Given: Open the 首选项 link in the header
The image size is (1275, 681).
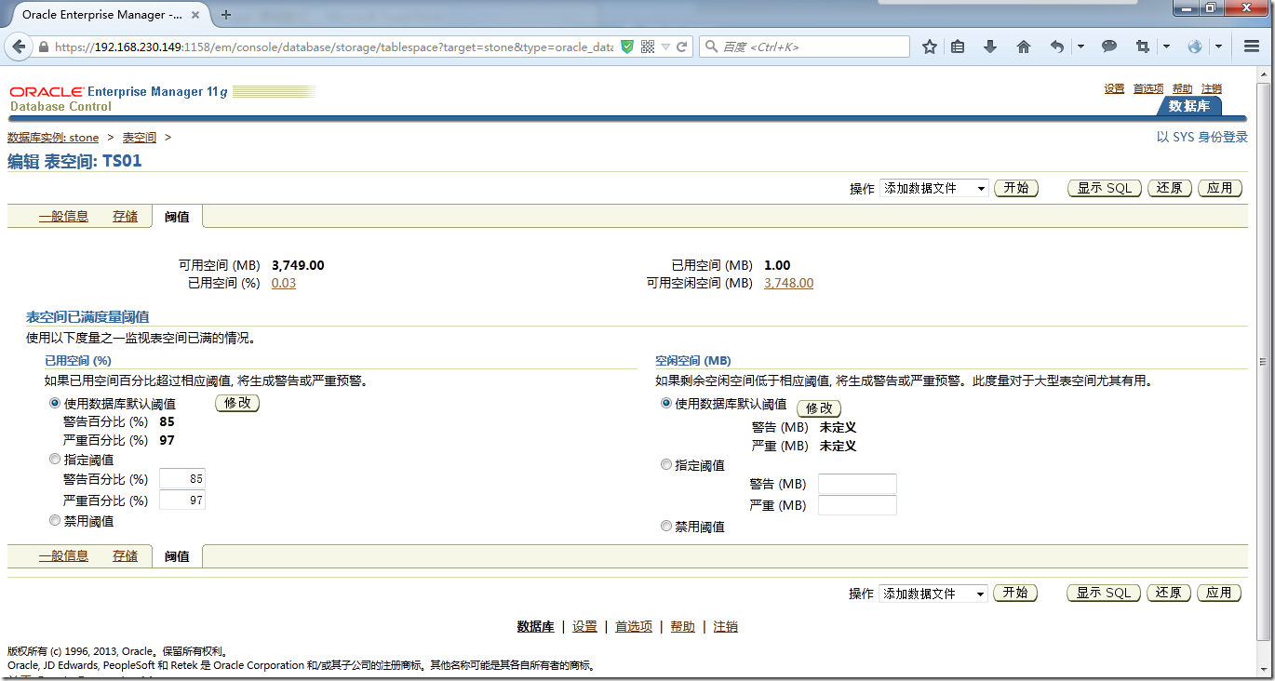Looking at the screenshot, I should tap(1148, 88).
